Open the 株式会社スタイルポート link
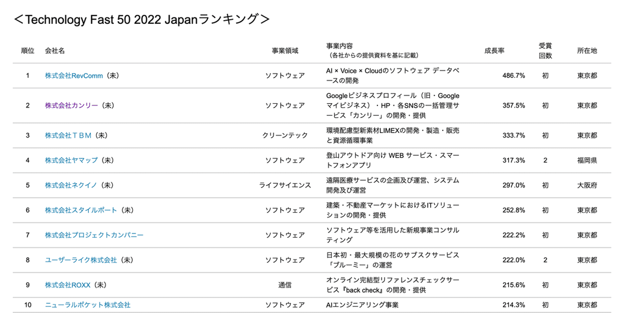Screen dimensions: 623x313 tap(81, 210)
